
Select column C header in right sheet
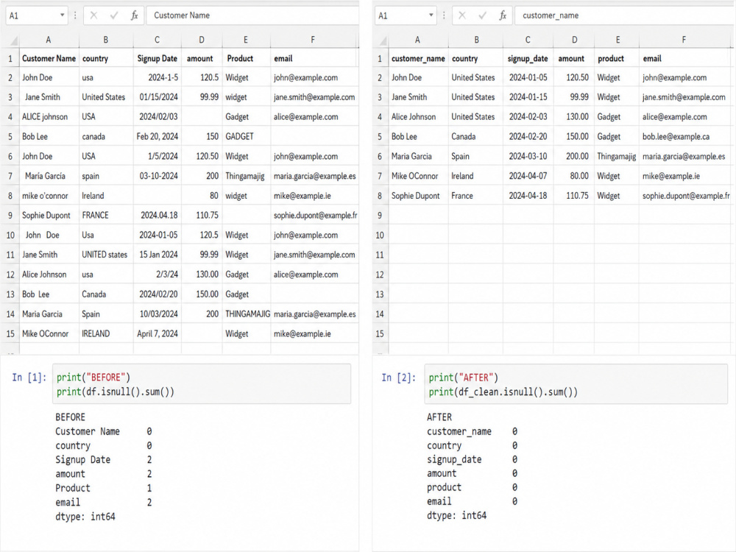[x=528, y=40]
